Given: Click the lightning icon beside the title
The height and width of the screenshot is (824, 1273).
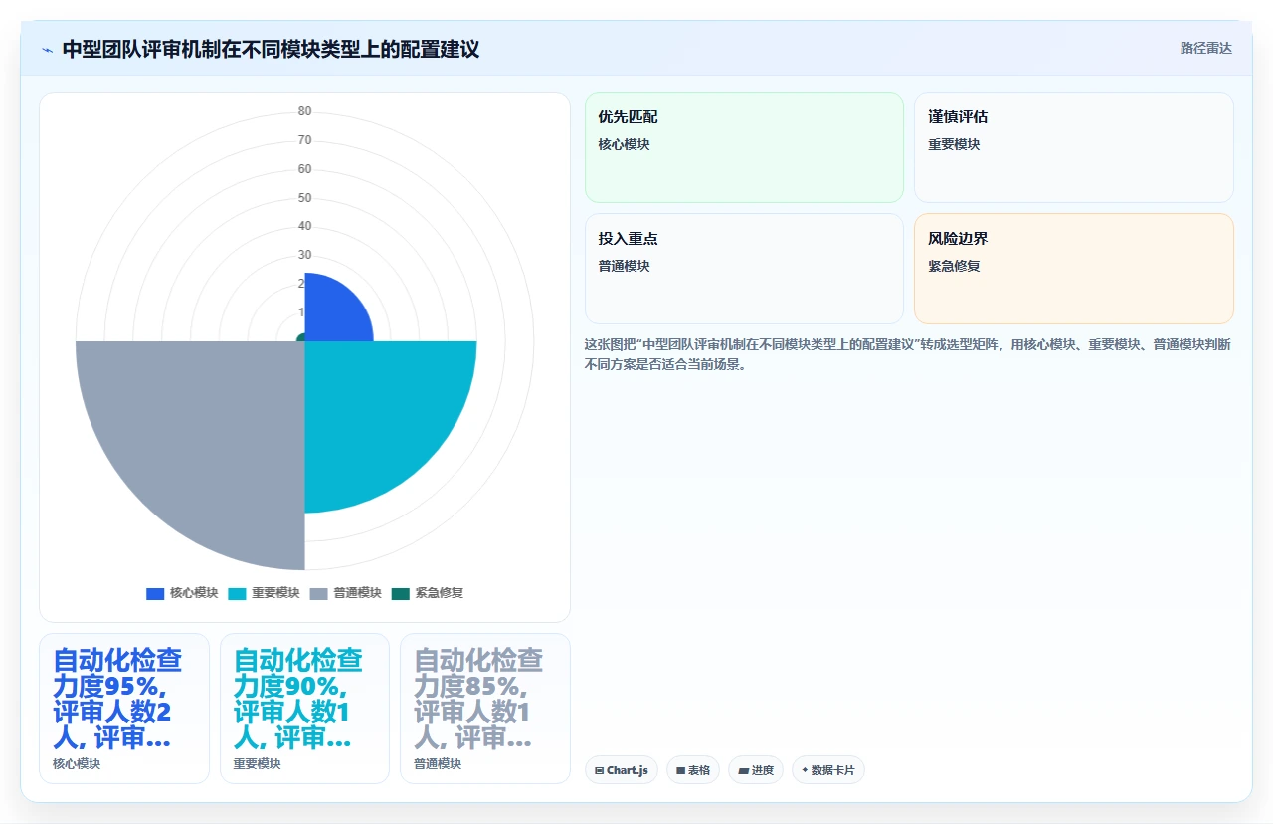Looking at the screenshot, I should pyautogui.click(x=47, y=49).
